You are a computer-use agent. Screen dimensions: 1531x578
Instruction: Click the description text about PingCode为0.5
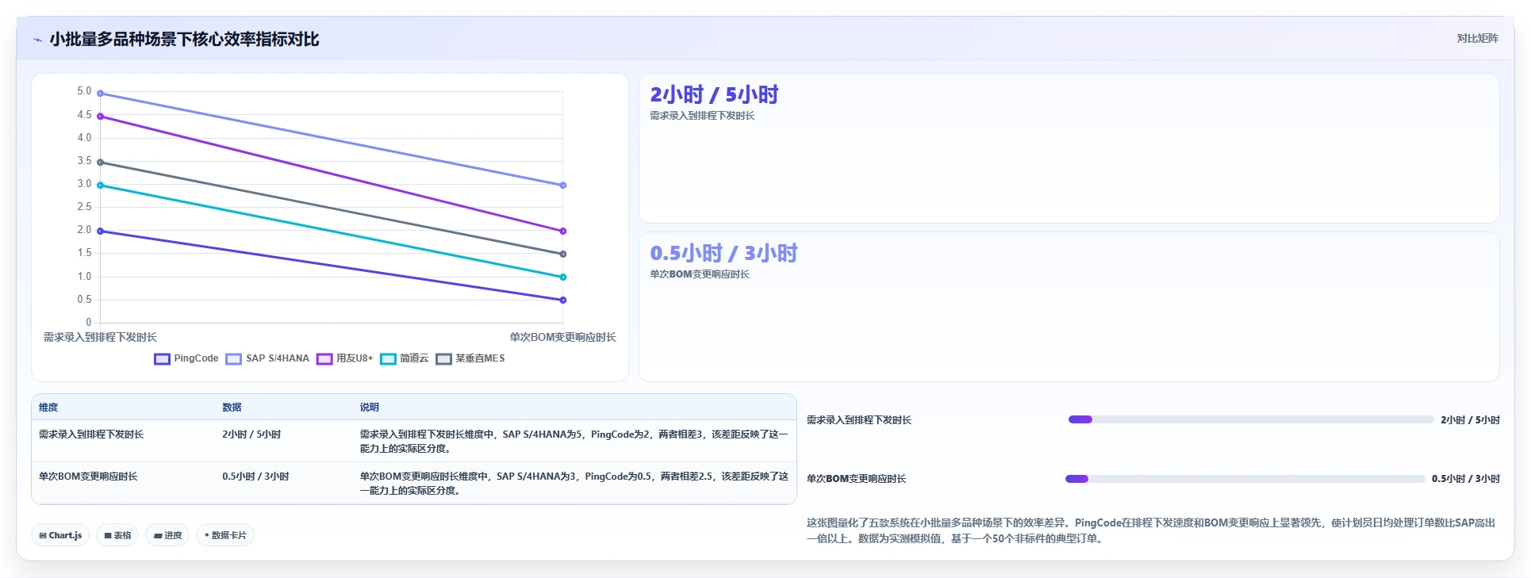point(574,484)
